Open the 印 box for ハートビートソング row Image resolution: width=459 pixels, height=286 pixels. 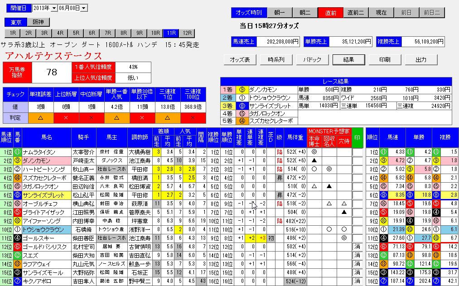click(x=358, y=169)
